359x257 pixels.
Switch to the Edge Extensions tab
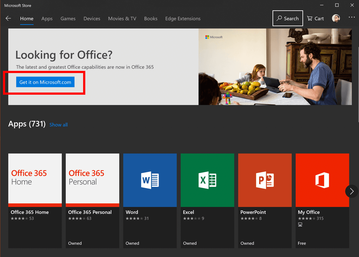click(x=183, y=19)
